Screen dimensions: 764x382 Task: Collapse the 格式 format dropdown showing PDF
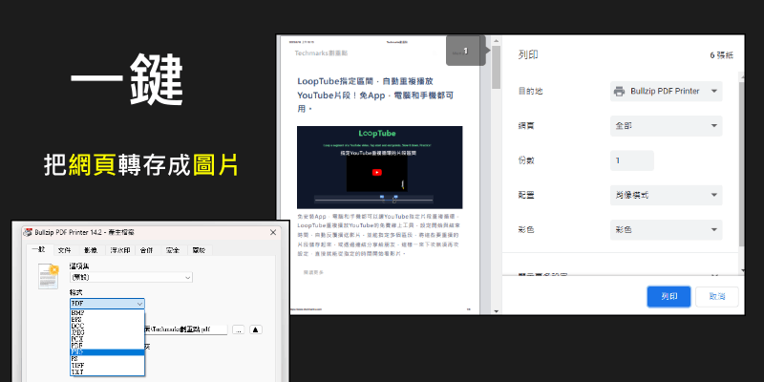click(x=107, y=303)
